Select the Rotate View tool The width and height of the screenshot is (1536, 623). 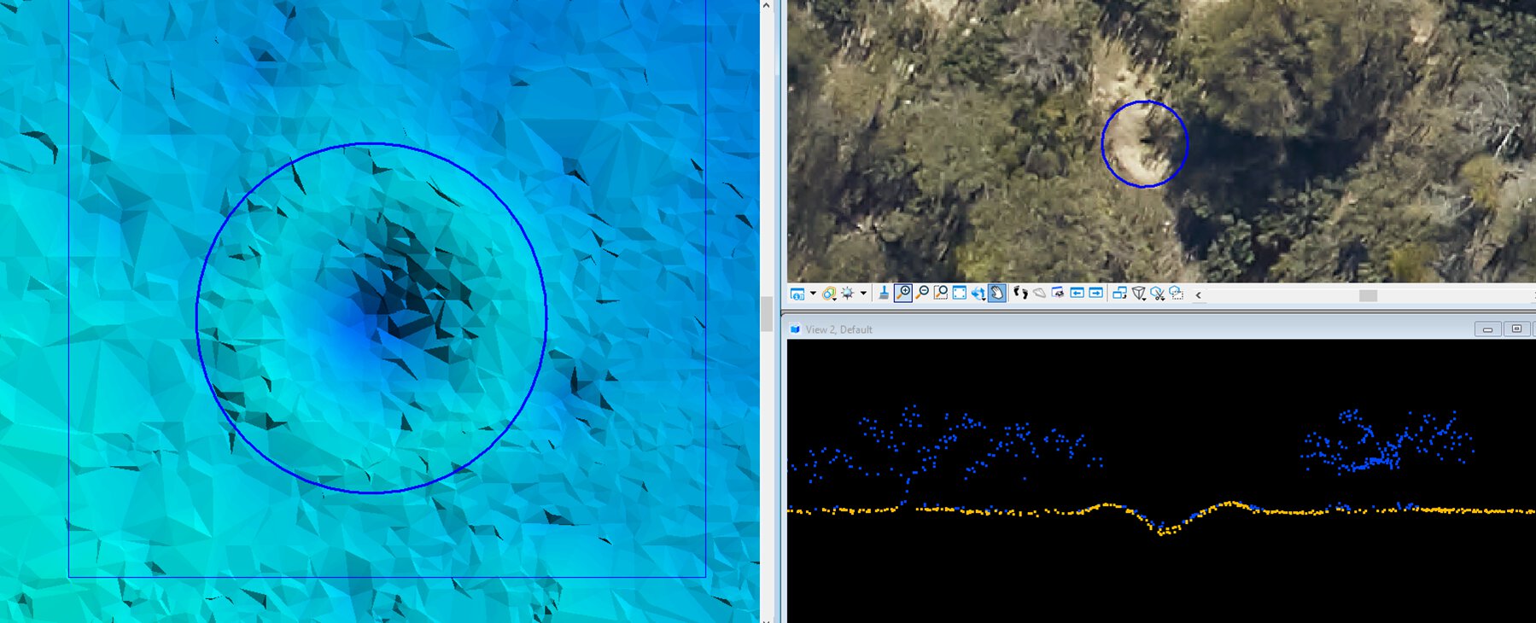point(978,294)
